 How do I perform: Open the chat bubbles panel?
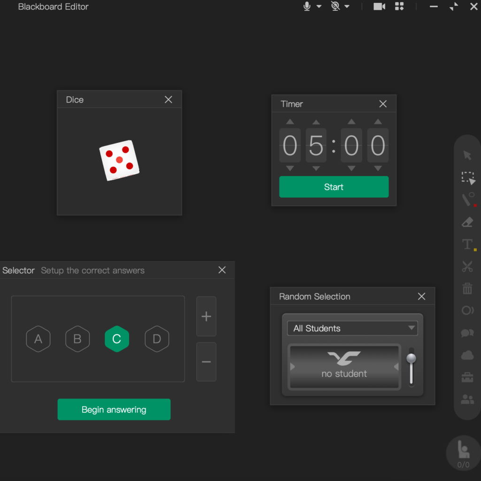click(467, 333)
